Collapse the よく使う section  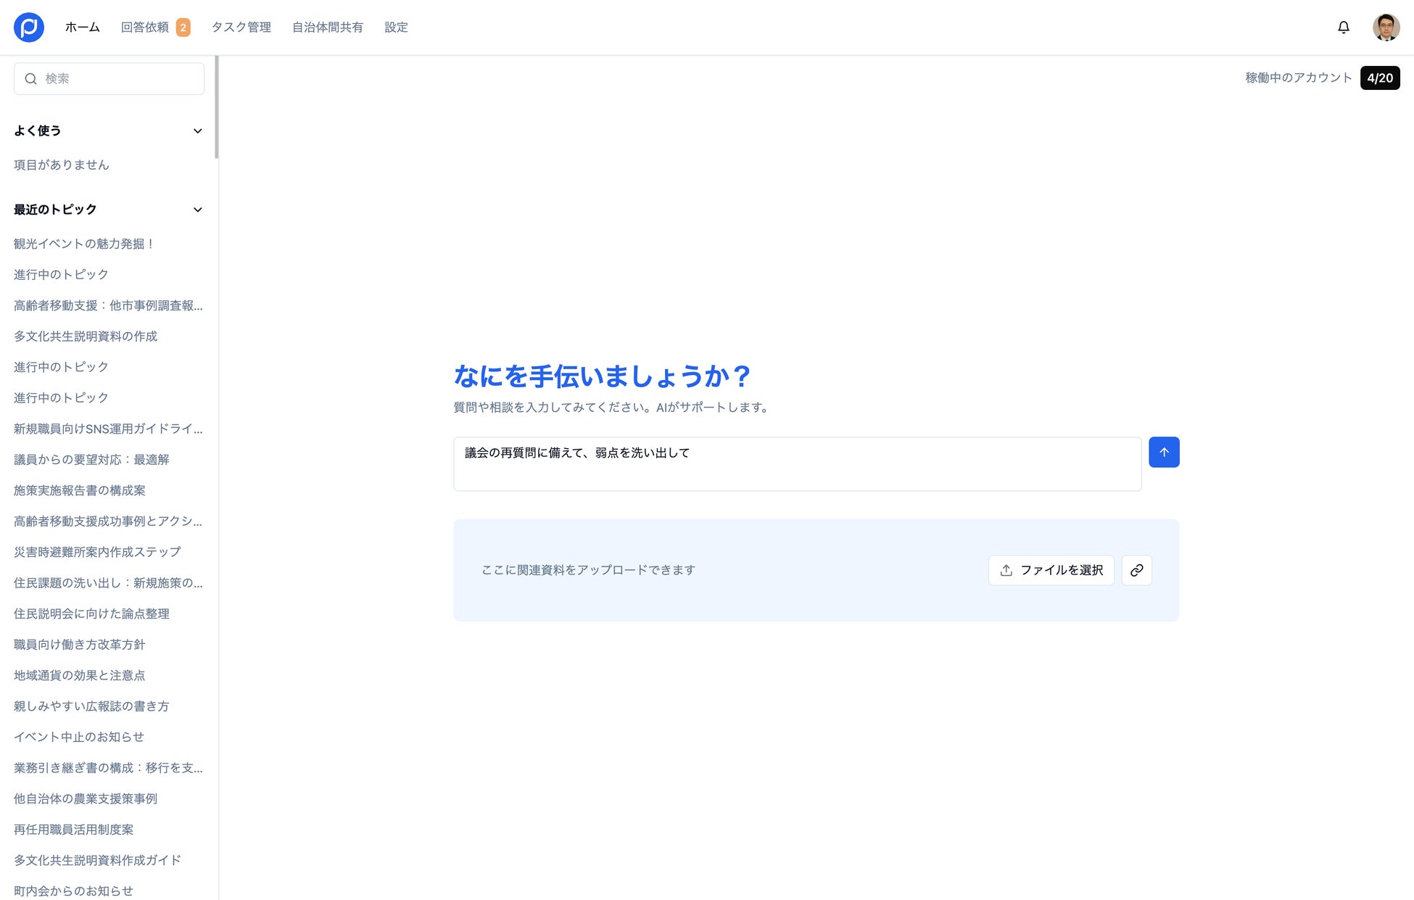(197, 131)
